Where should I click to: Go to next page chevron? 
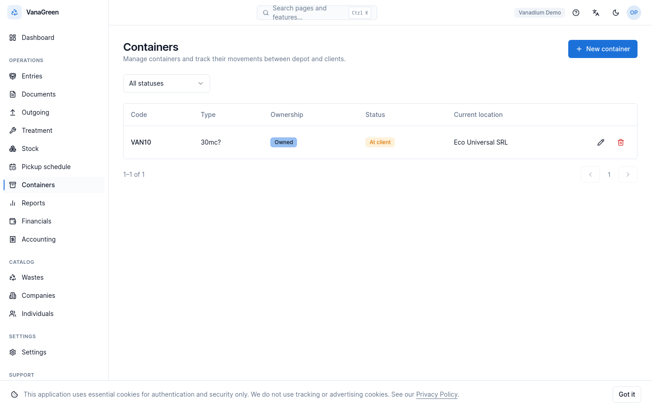click(x=628, y=175)
